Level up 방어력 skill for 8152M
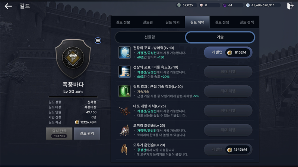Image resolution: width=298 pixels, height=167 pixels. [x=228, y=52]
